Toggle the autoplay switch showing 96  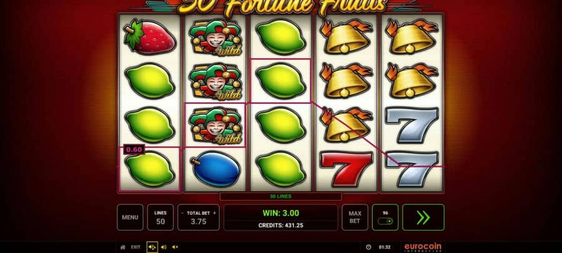(385, 217)
